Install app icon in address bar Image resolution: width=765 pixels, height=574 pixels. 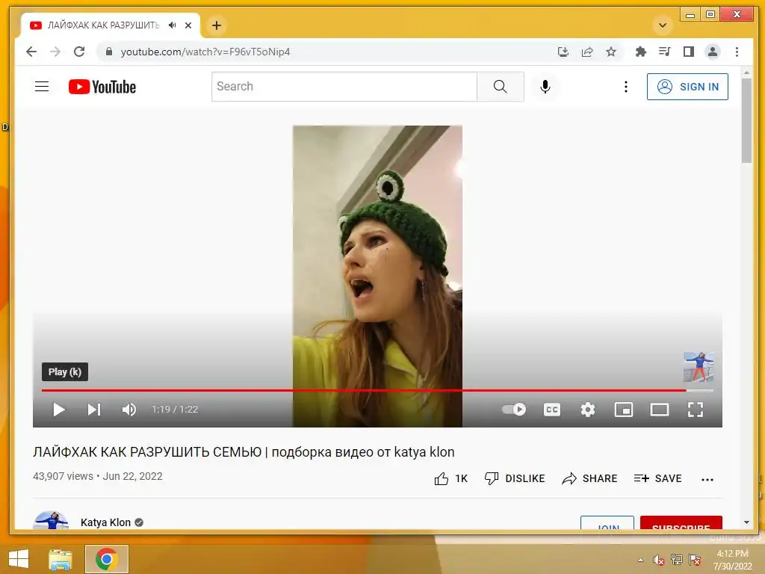pyautogui.click(x=563, y=52)
